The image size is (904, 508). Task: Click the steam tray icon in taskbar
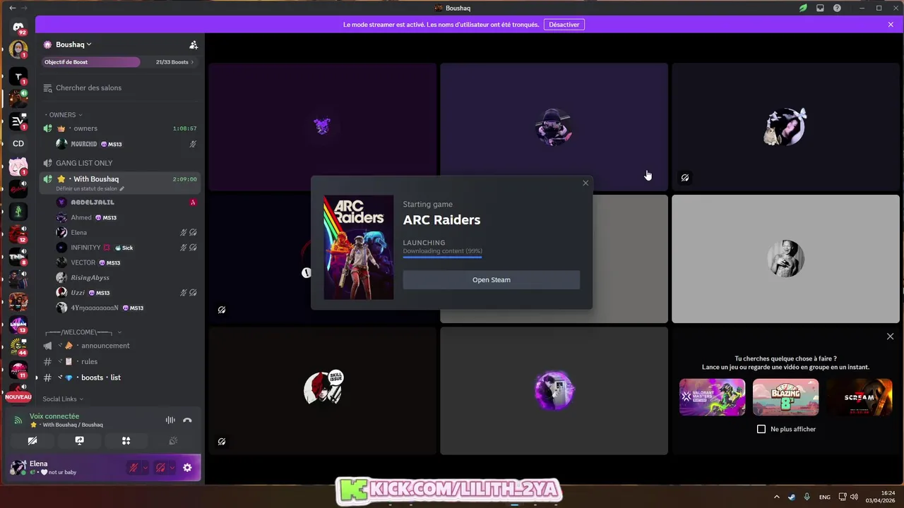click(792, 497)
